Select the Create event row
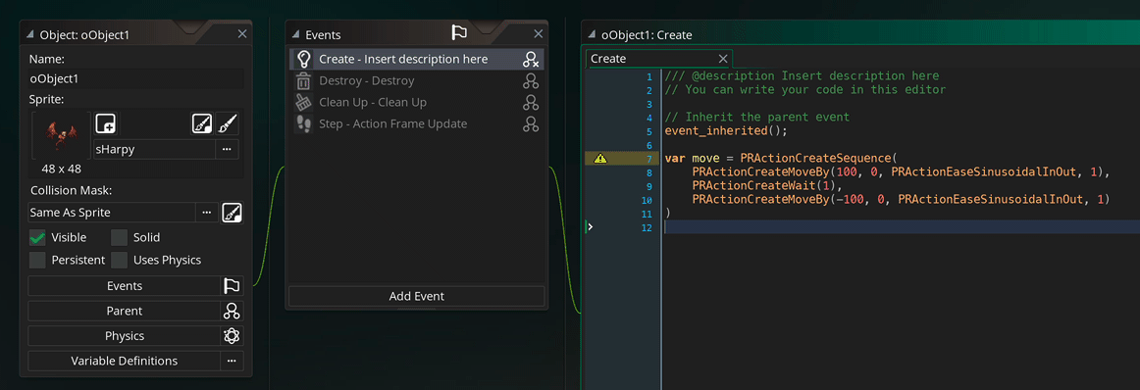The width and height of the screenshot is (1140, 390). (417, 60)
